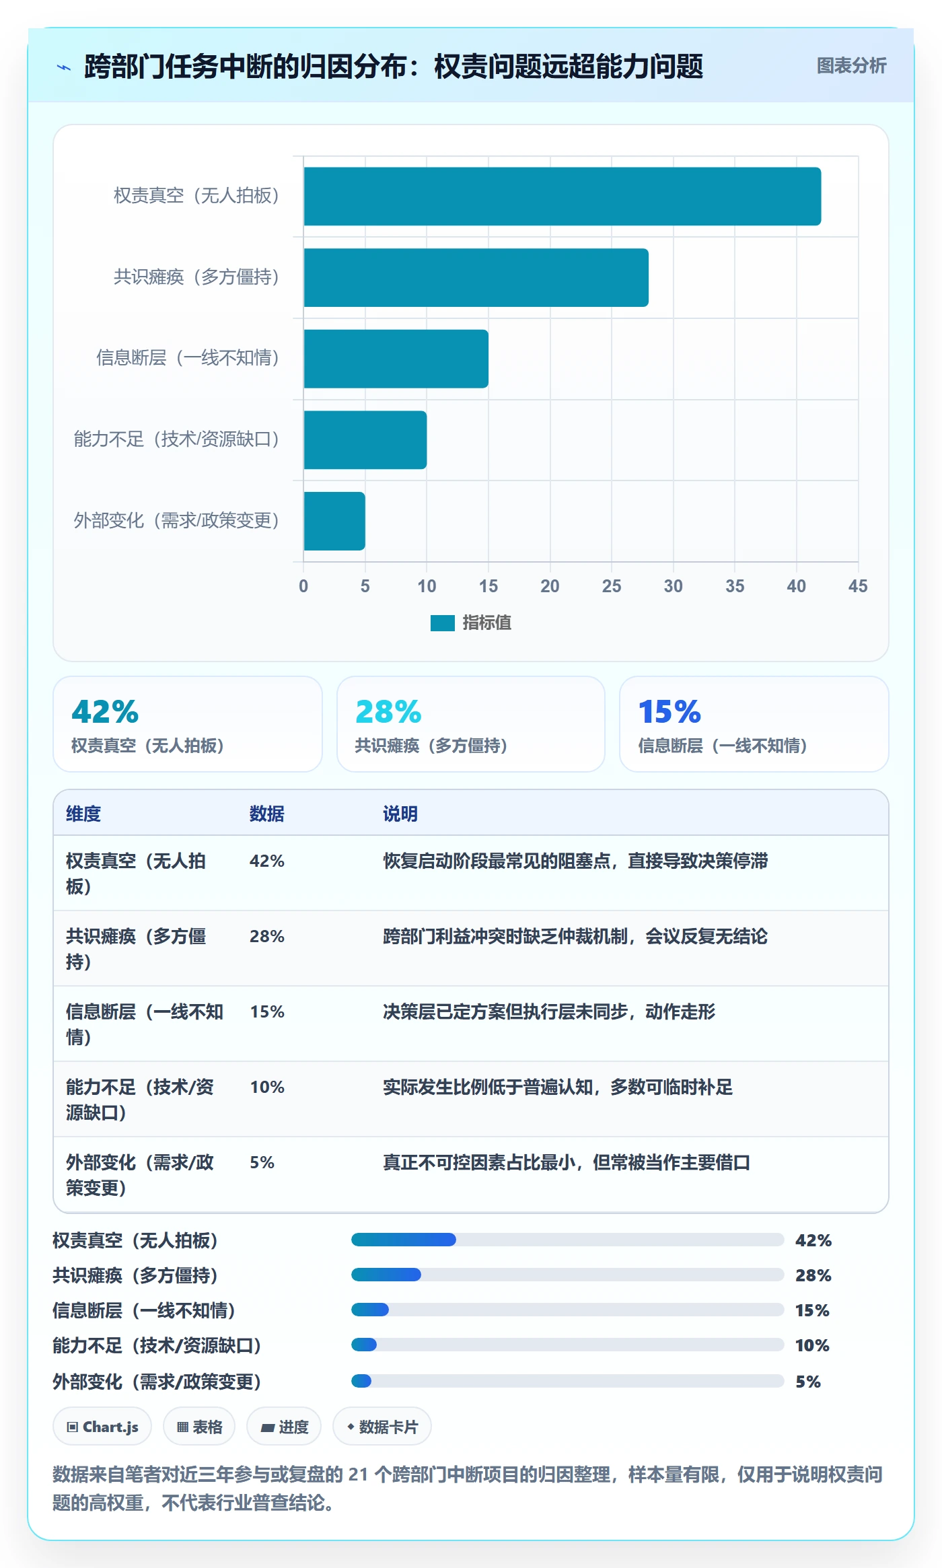Click the 10% value in the table
This screenshot has height=1568, width=942.
coord(267,1087)
